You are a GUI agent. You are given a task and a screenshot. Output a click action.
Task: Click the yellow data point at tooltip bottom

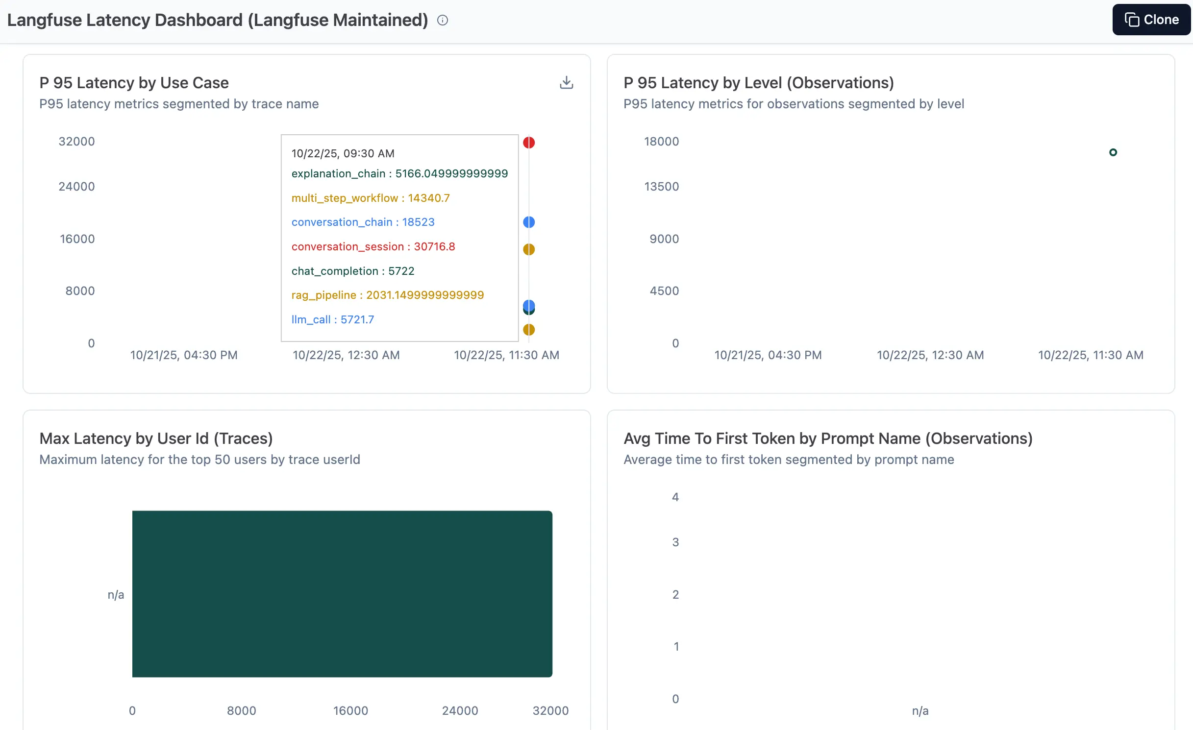tap(529, 330)
